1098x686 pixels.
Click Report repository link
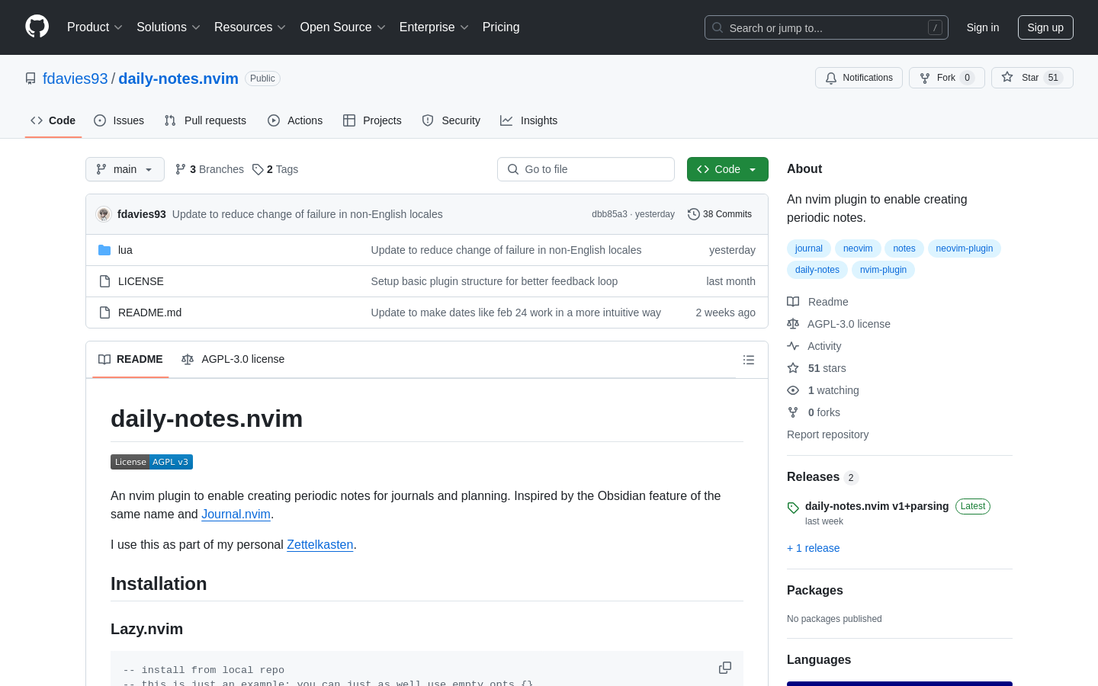pyautogui.click(x=827, y=434)
